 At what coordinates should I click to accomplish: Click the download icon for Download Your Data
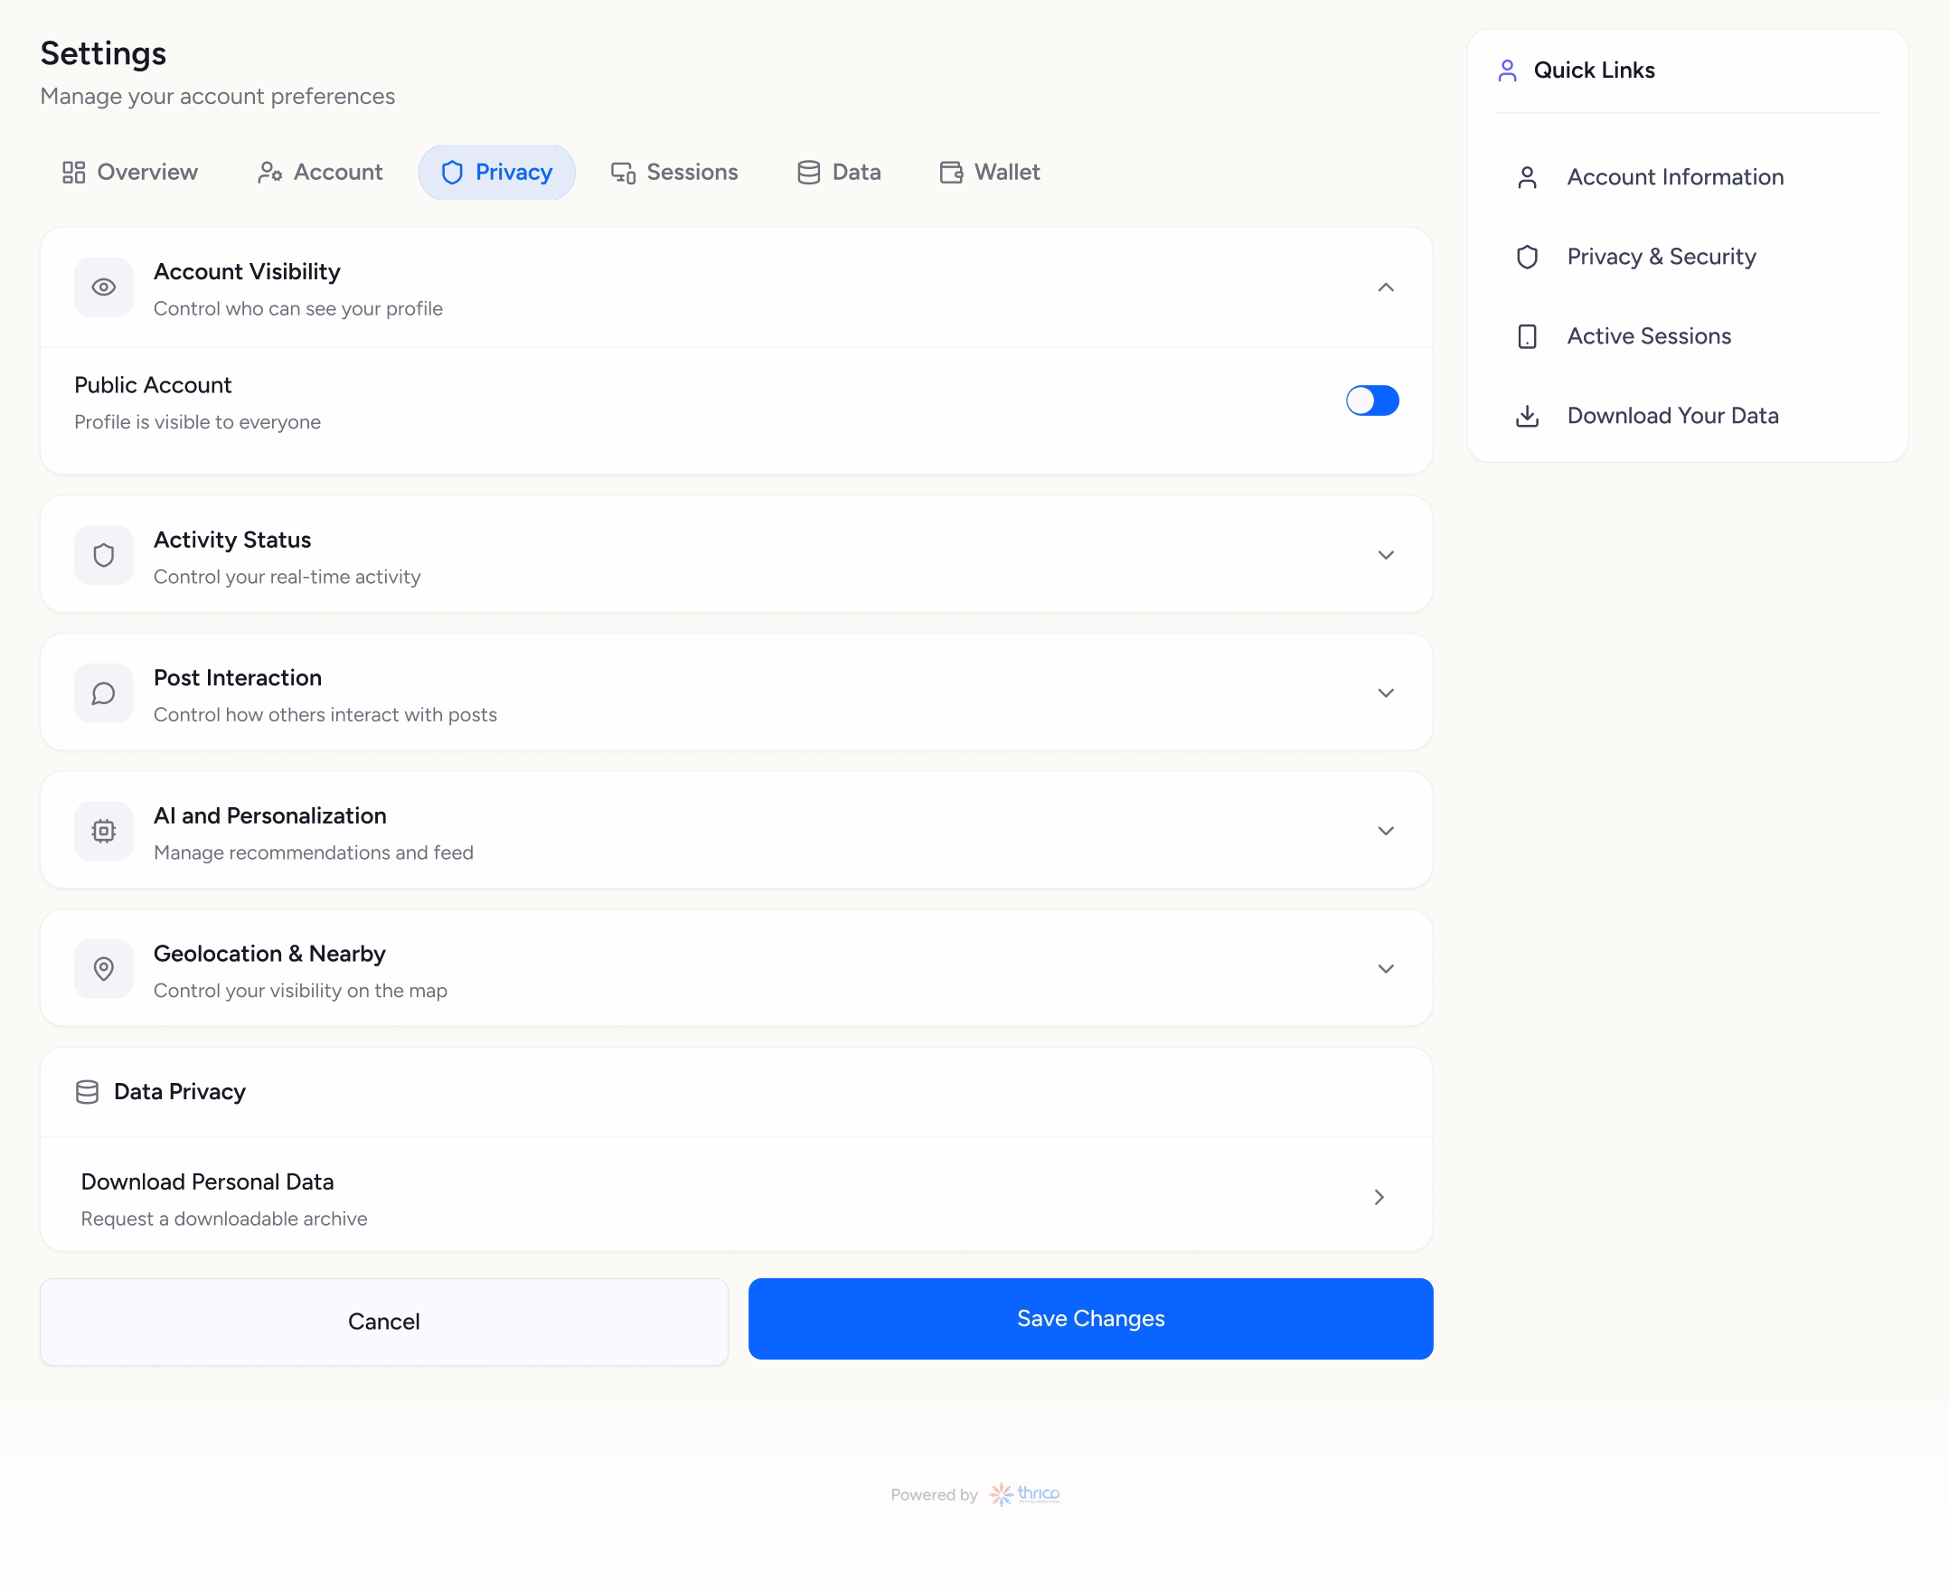coord(1527,416)
